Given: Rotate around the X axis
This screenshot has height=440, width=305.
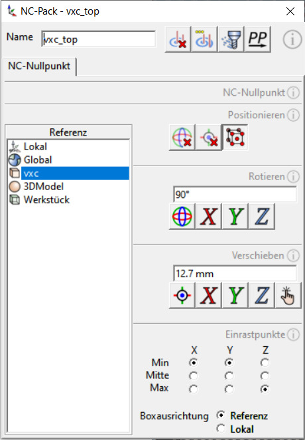Looking at the screenshot, I should coord(208,217).
